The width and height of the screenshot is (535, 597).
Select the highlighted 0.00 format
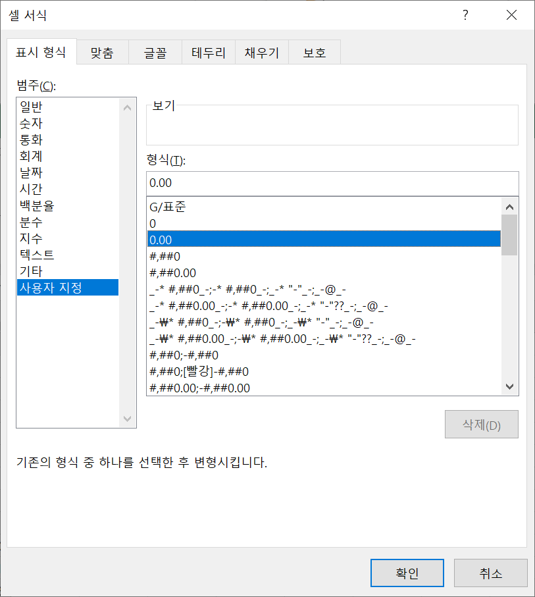(x=324, y=240)
